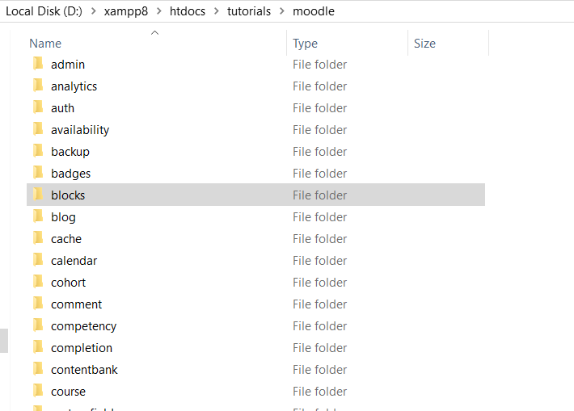Navigate to tutorials in breadcrumb path
Screen dimensions: 574x411
pyautogui.click(x=249, y=11)
